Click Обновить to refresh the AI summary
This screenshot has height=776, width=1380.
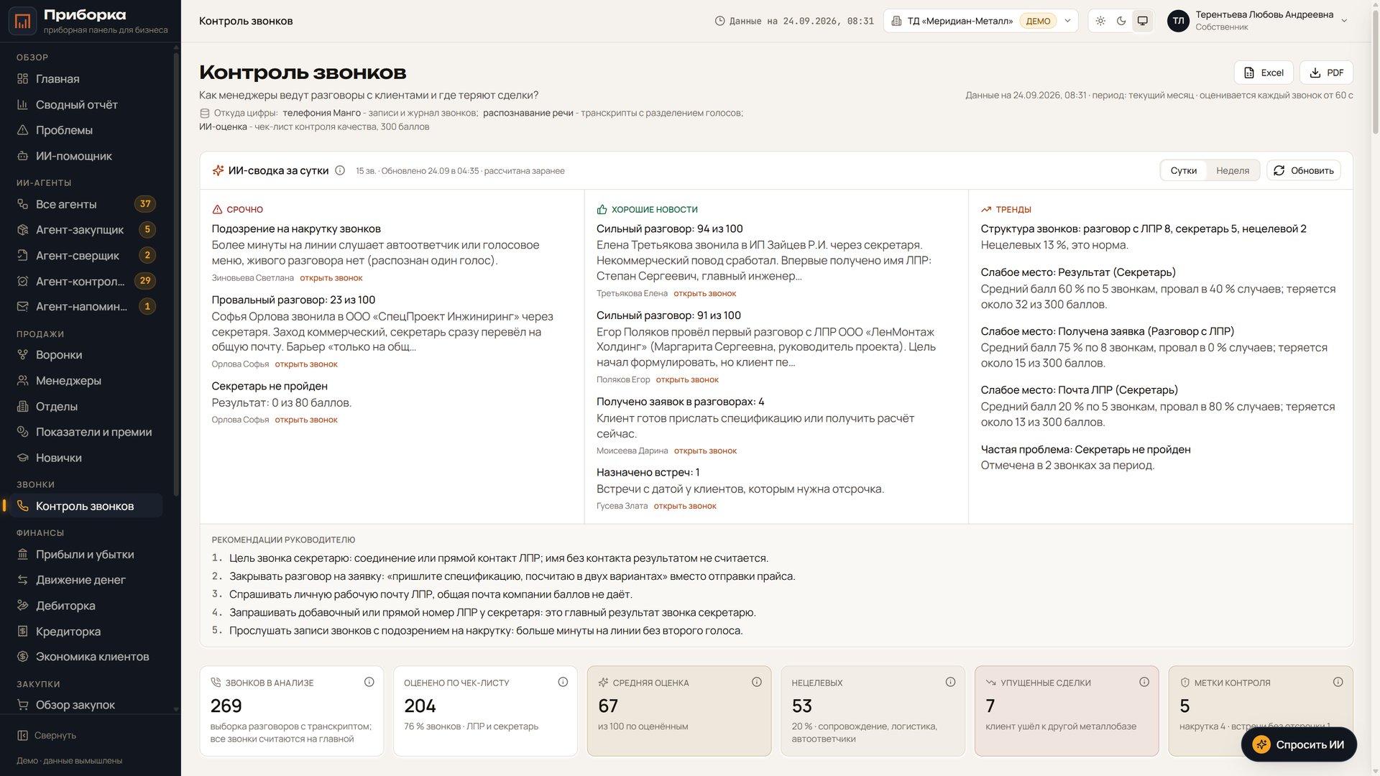click(1303, 170)
